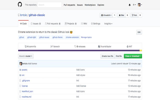Open the stargazers count next to Star
This screenshot has height=100, width=160.
(127, 15)
